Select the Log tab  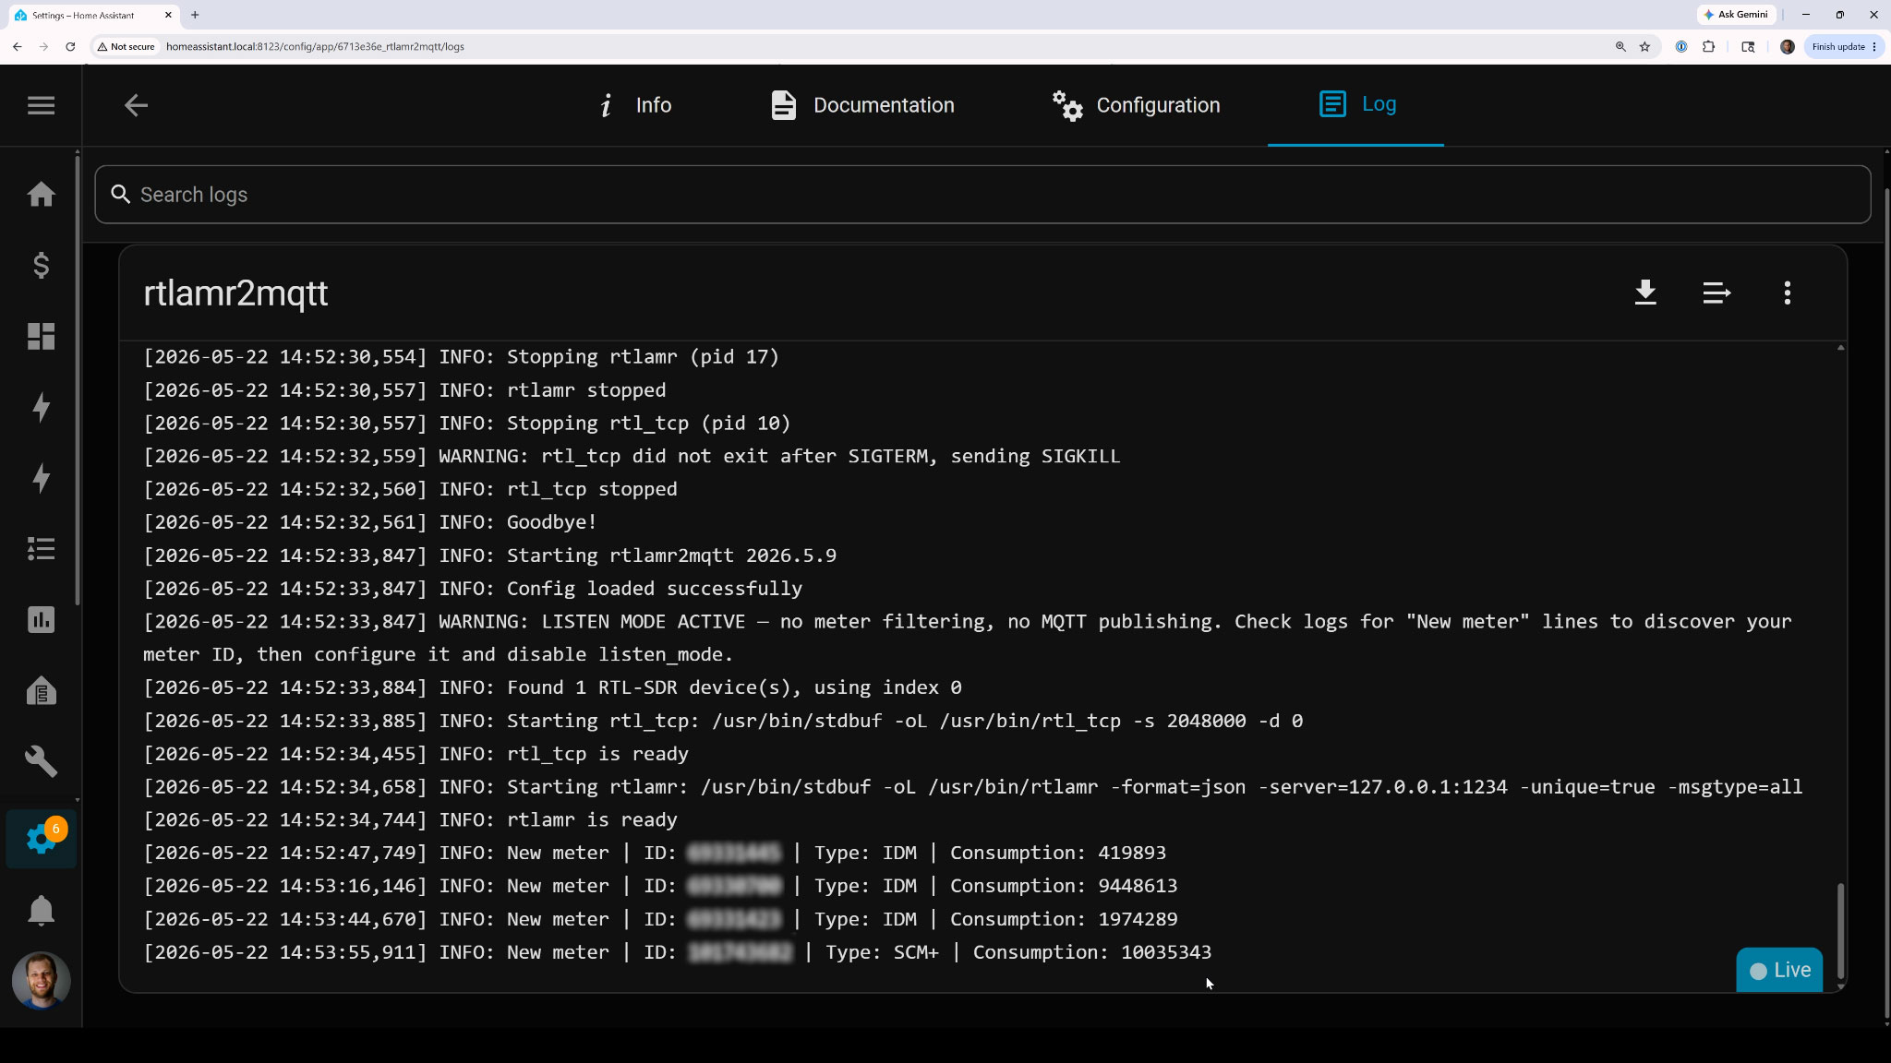click(x=1356, y=104)
